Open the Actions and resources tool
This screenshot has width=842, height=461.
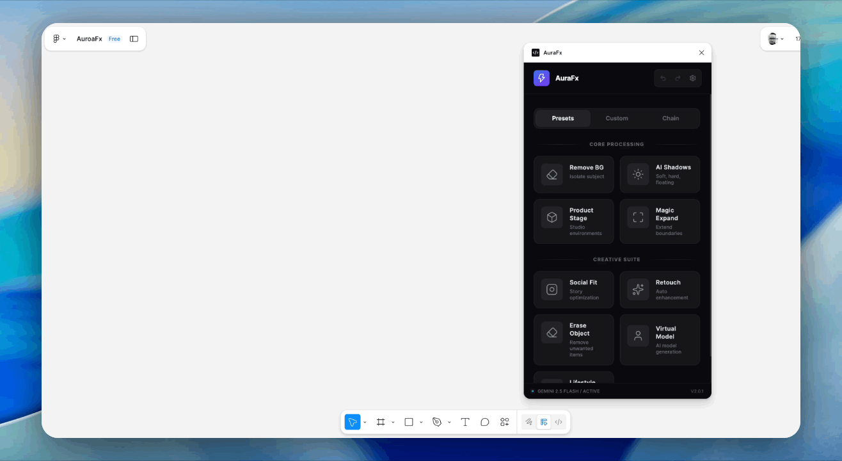(x=505, y=422)
